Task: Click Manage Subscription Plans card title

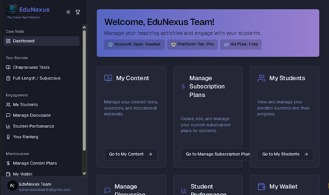Action: coord(207,87)
